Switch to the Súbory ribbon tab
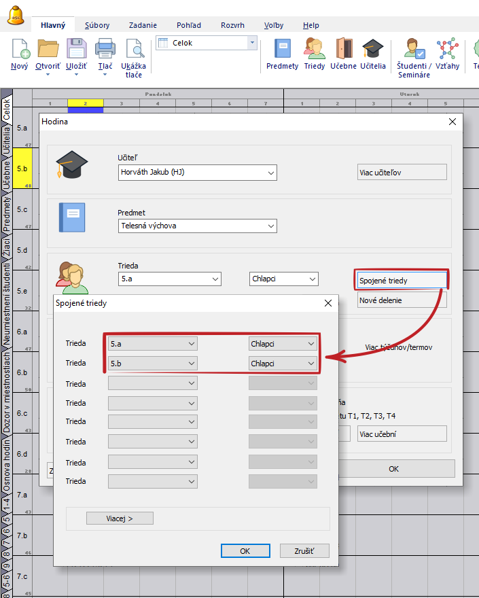This screenshot has width=479, height=598. click(x=97, y=25)
